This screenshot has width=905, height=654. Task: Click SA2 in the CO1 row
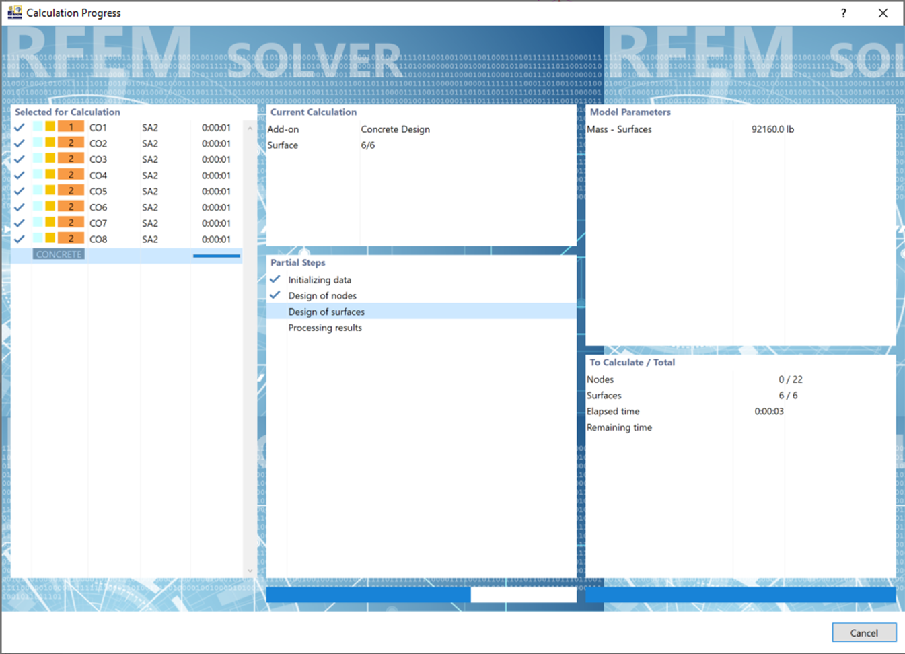point(150,127)
